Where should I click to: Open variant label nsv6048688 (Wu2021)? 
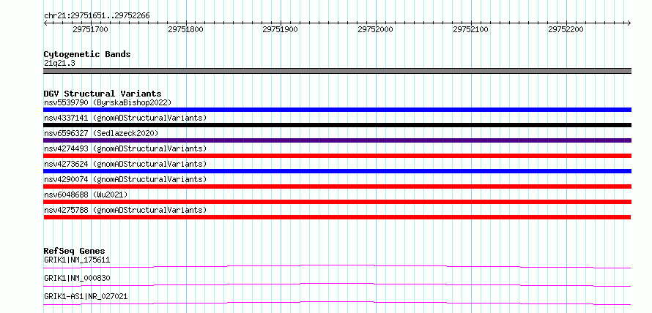pos(86,195)
